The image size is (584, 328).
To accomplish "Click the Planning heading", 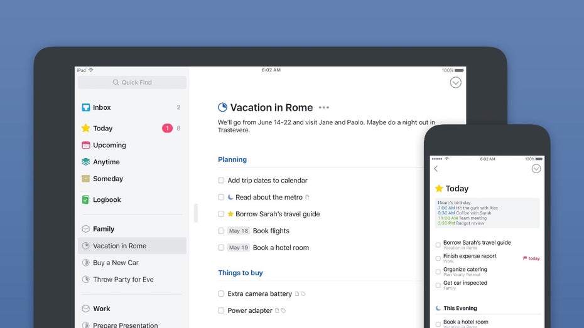I will point(232,159).
